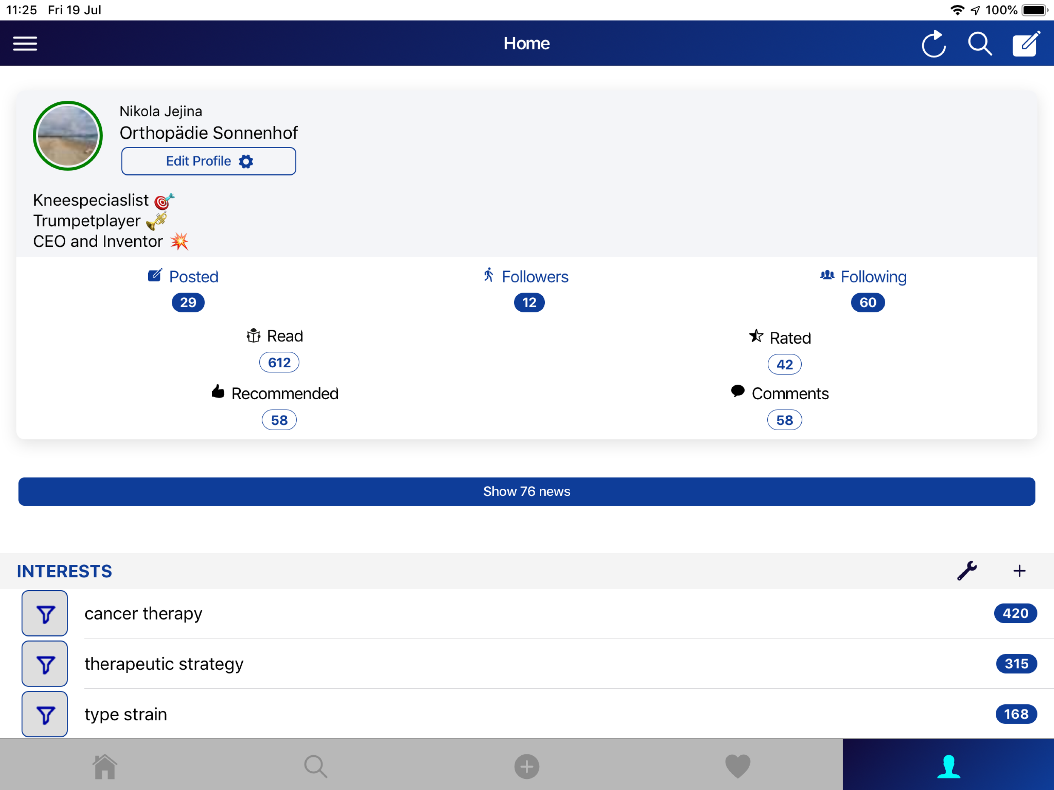
Task: Tap the Posted count badge 29
Action: tap(188, 302)
